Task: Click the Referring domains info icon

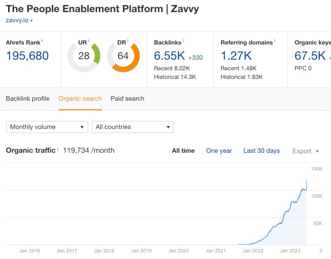Action: pos(275,40)
